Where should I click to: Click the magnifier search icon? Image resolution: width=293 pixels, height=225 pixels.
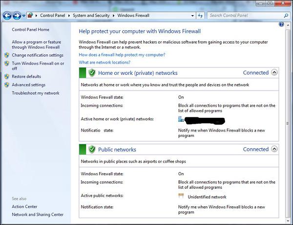pyautogui.click(x=286, y=16)
